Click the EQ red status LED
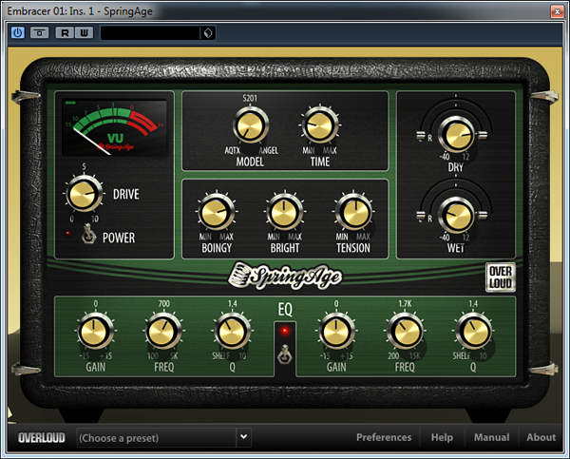Screen dimensions: 570x459 pyautogui.click(x=285, y=331)
